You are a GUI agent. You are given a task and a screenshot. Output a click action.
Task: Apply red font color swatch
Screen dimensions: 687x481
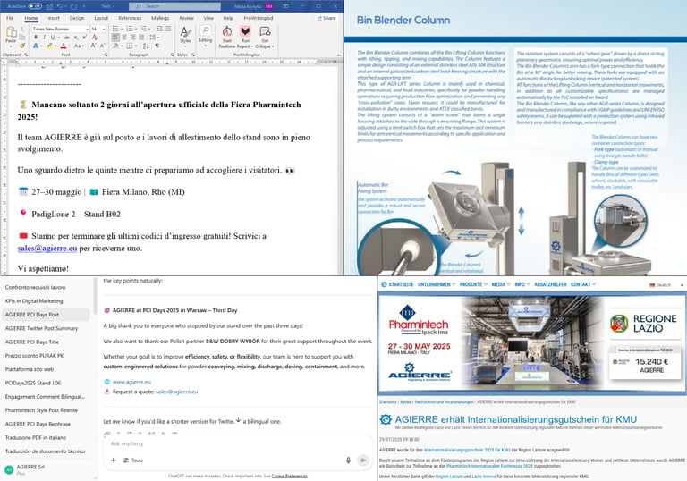(64, 46)
